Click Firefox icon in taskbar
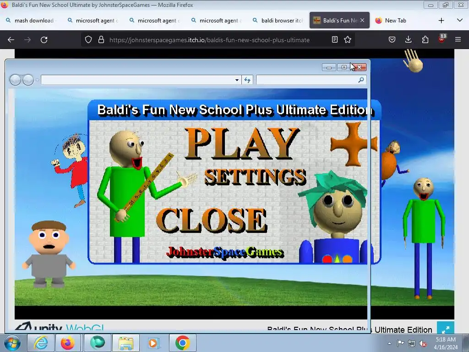This screenshot has width=469, height=352. point(68,343)
